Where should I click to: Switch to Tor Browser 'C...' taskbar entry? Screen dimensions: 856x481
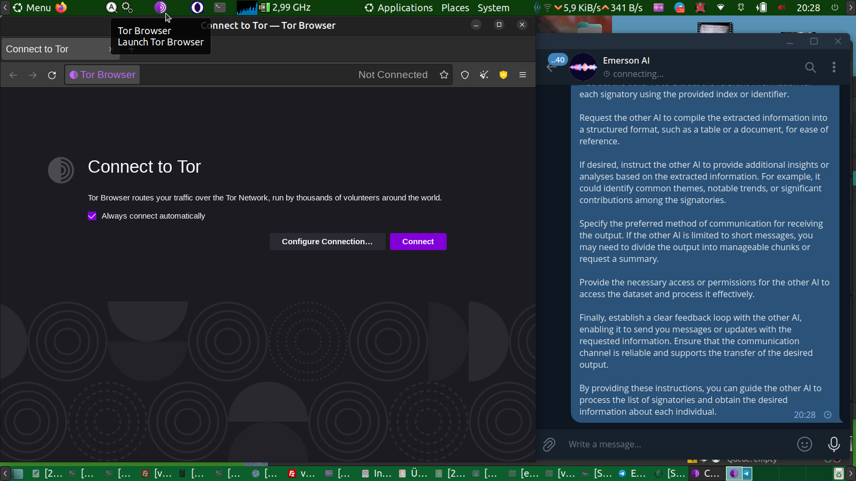tap(705, 474)
